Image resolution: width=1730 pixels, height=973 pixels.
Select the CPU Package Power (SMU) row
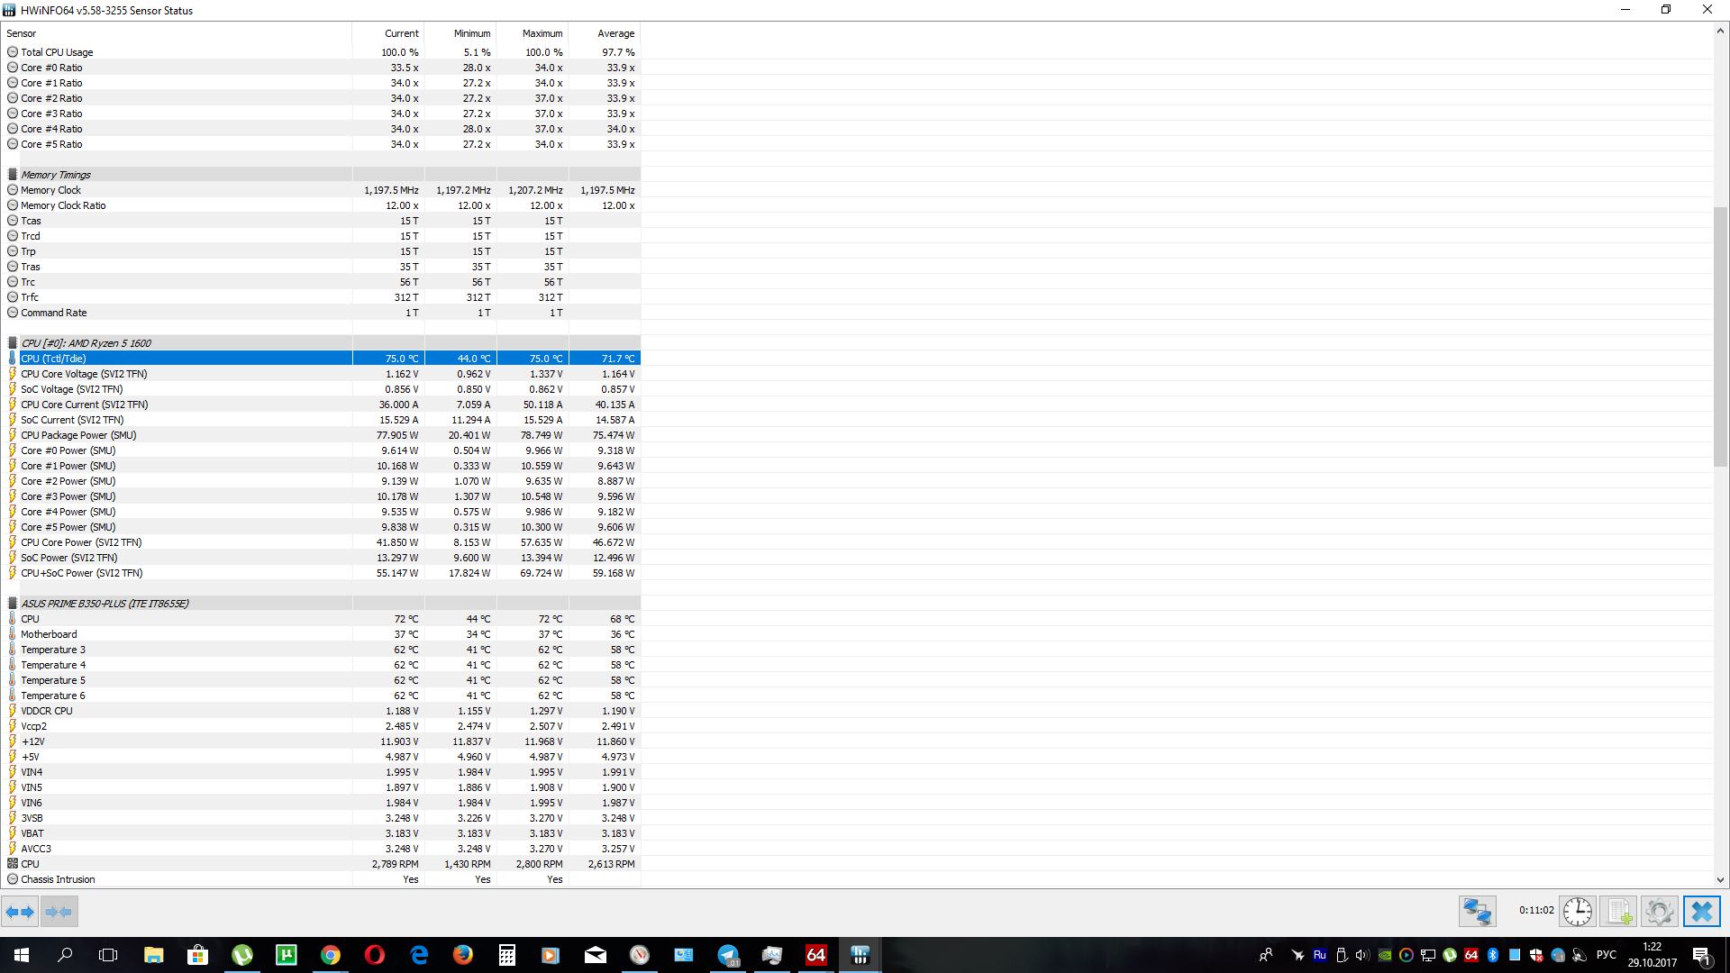tap(78, 435)
